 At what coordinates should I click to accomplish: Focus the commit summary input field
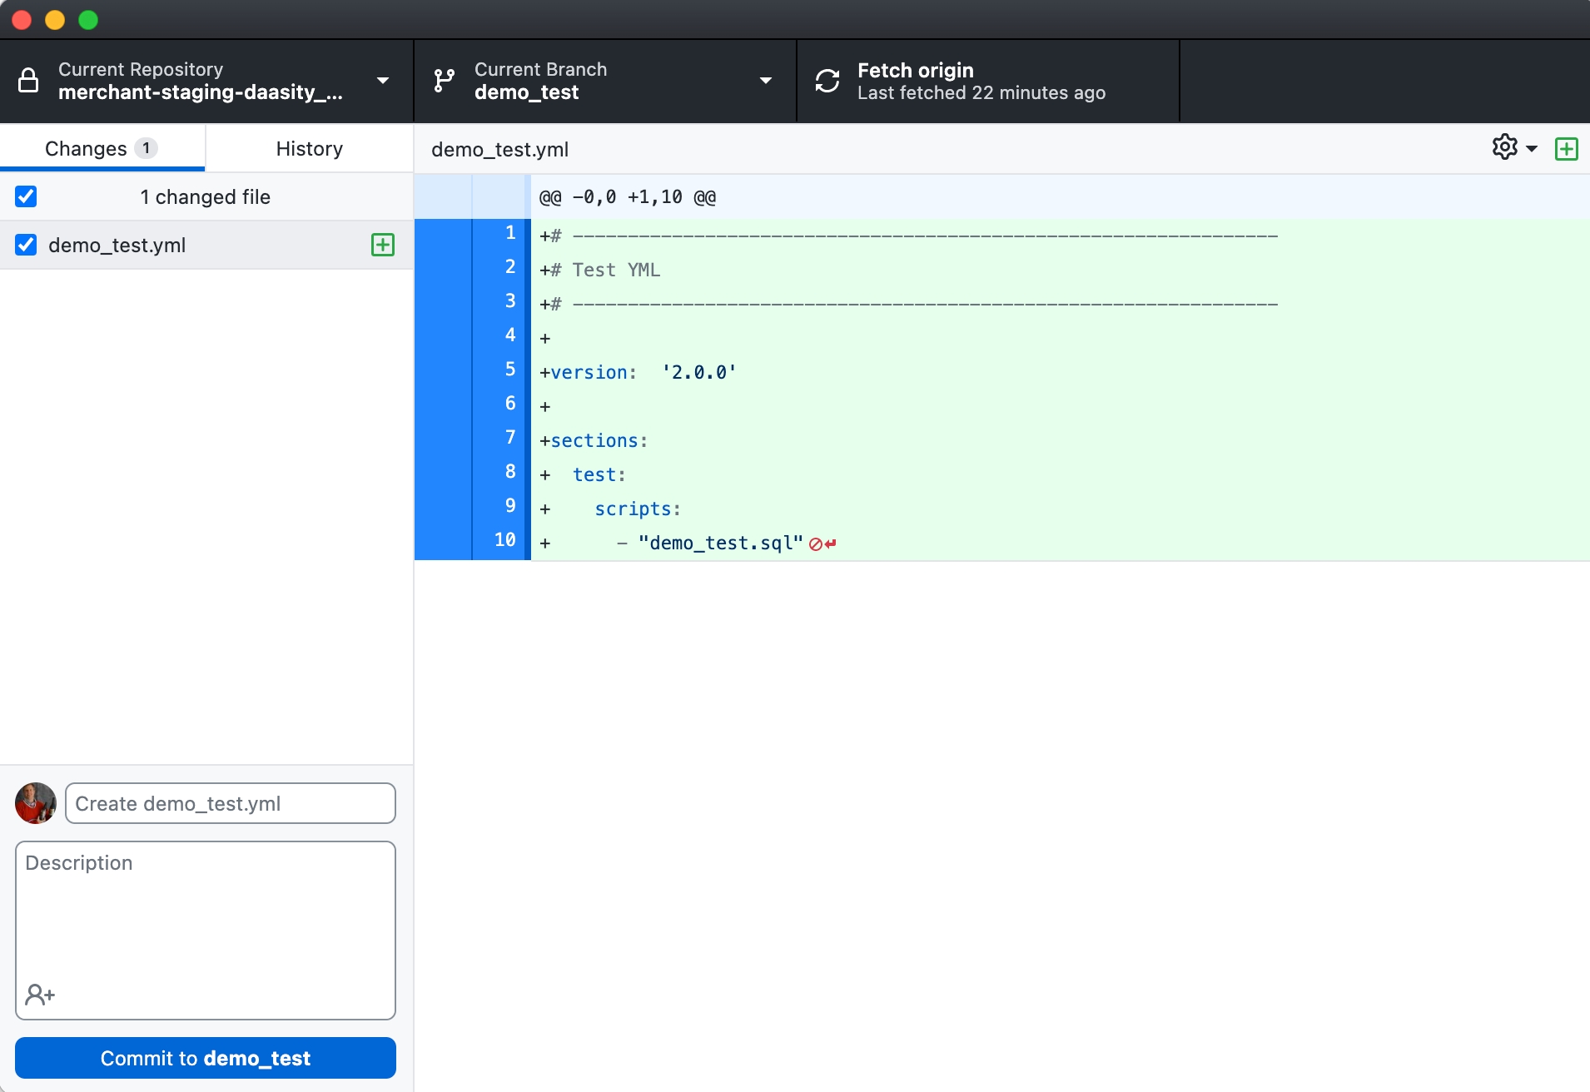click(x=230, y=803)
